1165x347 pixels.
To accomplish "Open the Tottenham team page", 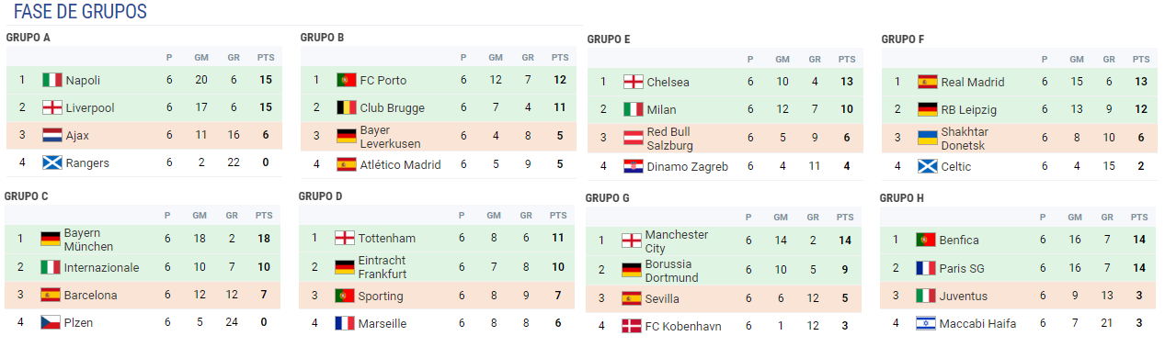I will click(x=387, y=238).
